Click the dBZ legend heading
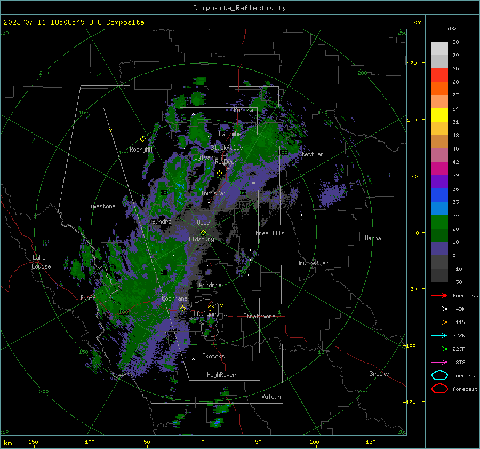The width and height of the screenshot is (480, 449). click(x=452, y=28)
